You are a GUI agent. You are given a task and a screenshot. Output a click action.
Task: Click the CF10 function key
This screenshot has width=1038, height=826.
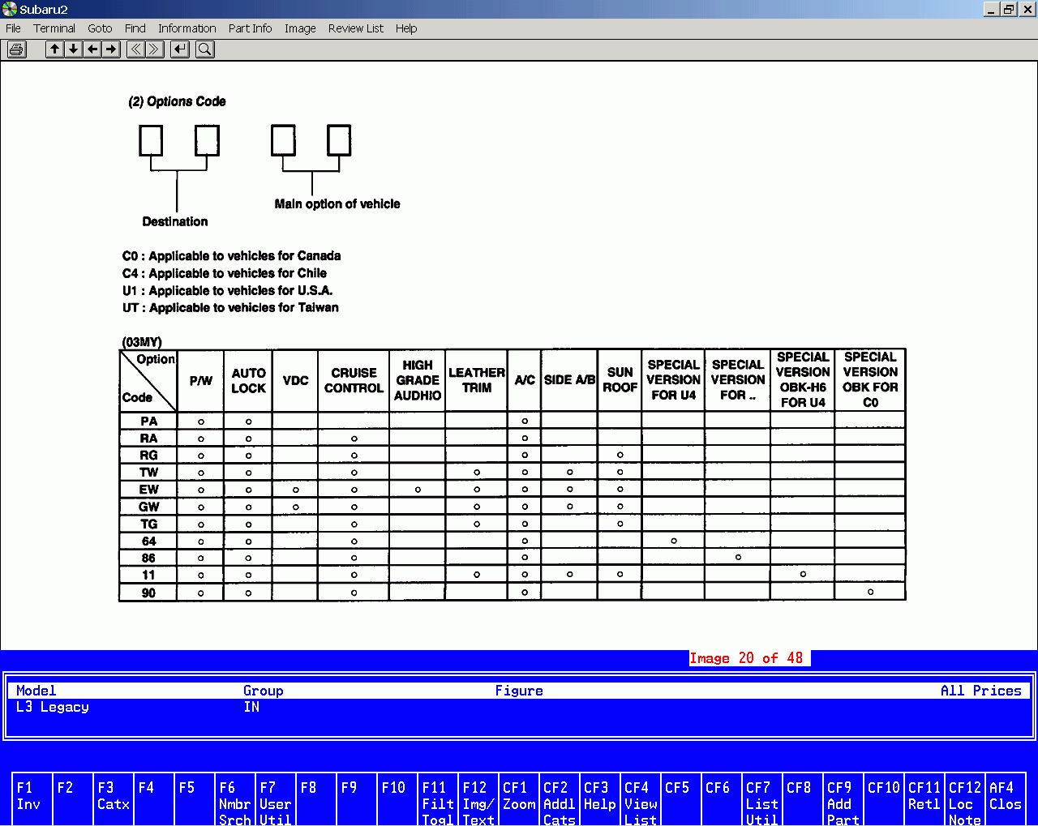(x=884, y=799)
